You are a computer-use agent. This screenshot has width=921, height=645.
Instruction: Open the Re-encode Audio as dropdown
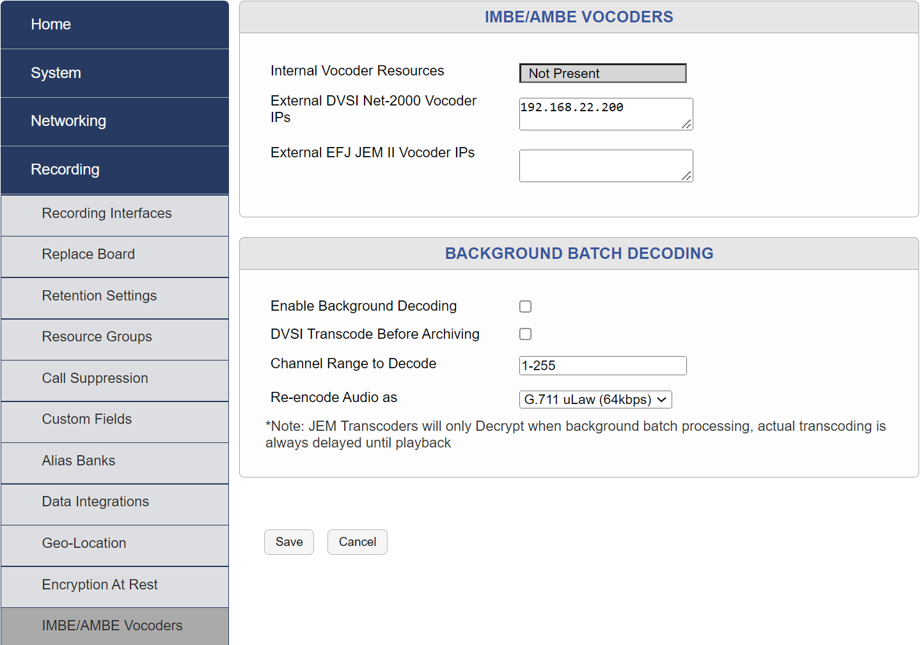pyautogui.click(x=595, y=399)
